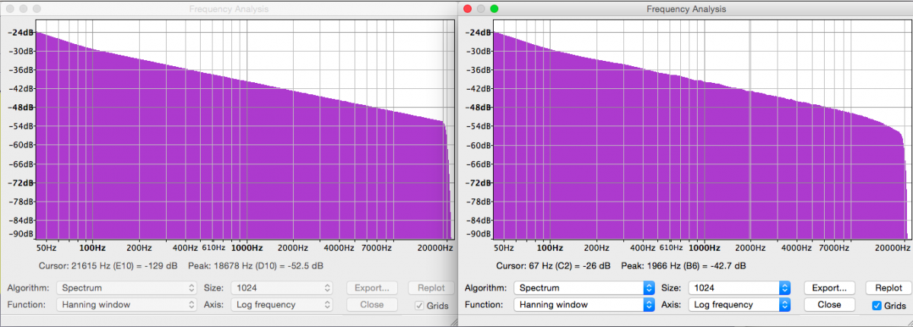Click Replot button in left window
913x327 pixels.
[x=431, y=288]
